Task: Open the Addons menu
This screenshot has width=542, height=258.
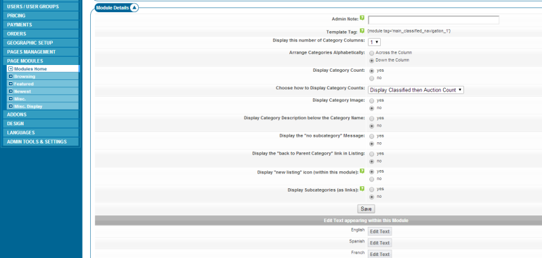Action: [x=40, y=114]
